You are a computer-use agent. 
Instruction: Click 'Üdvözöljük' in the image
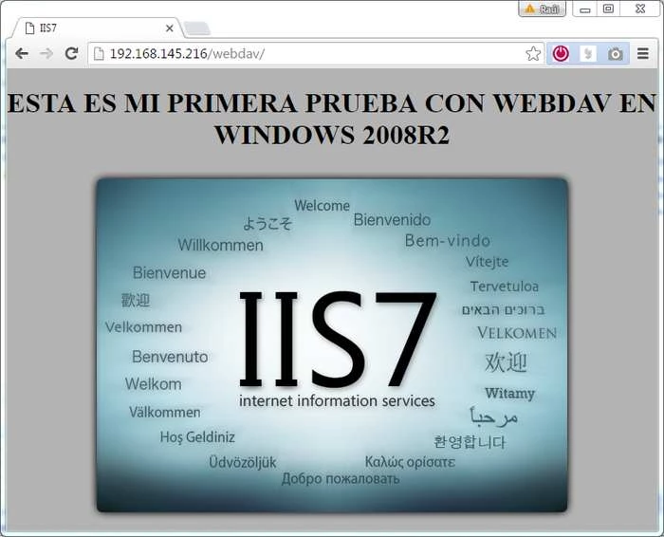point(243,462)
